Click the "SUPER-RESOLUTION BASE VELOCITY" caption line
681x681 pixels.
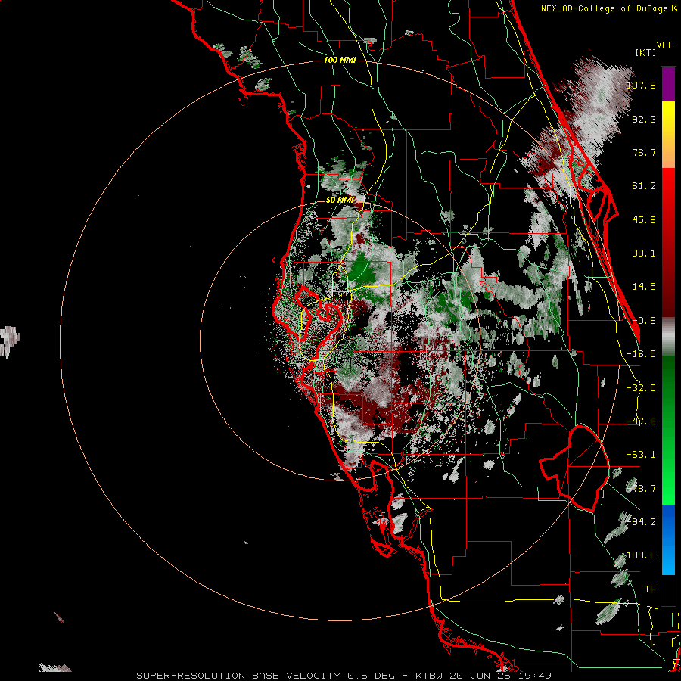(344, 676)
